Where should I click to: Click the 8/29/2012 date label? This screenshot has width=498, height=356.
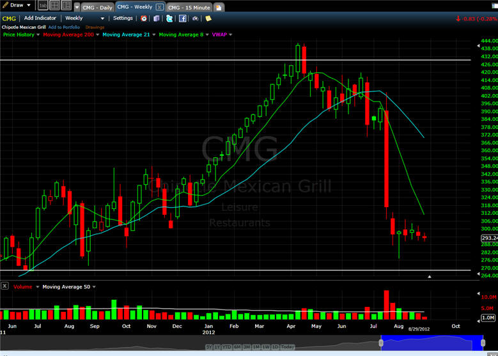419,329
